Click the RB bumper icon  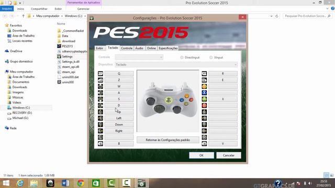[x=204, y=80]
